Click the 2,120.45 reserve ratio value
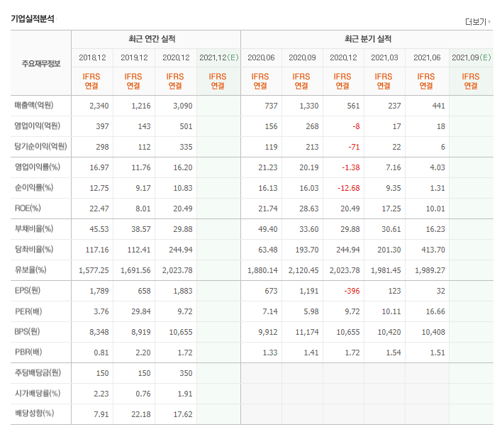The height and width of the screenshot is (427, 502). [303, 270]
